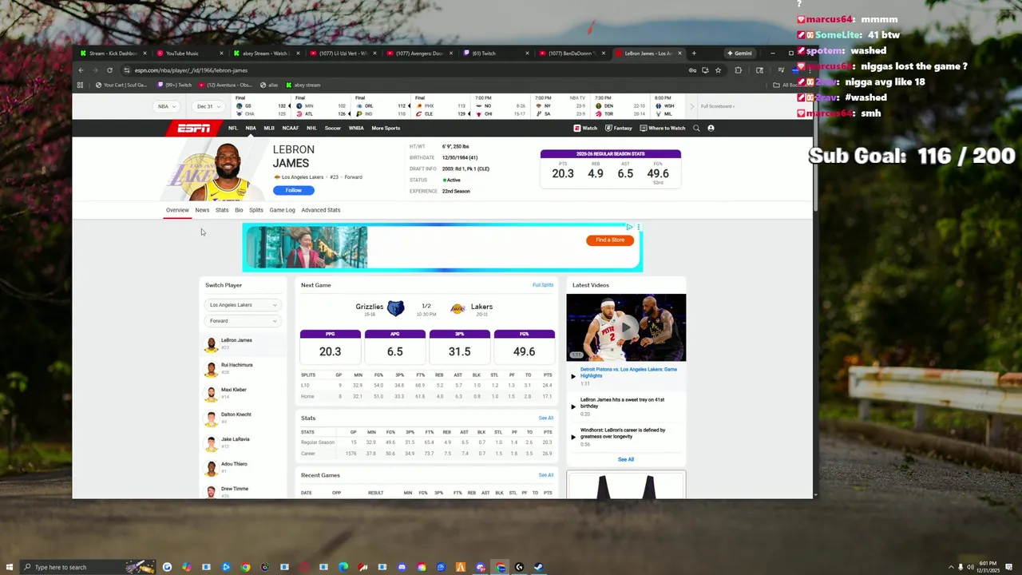This screenshot has width=1022, height=575.
Task: Open a new browser tab
Action: click(694, 54)
